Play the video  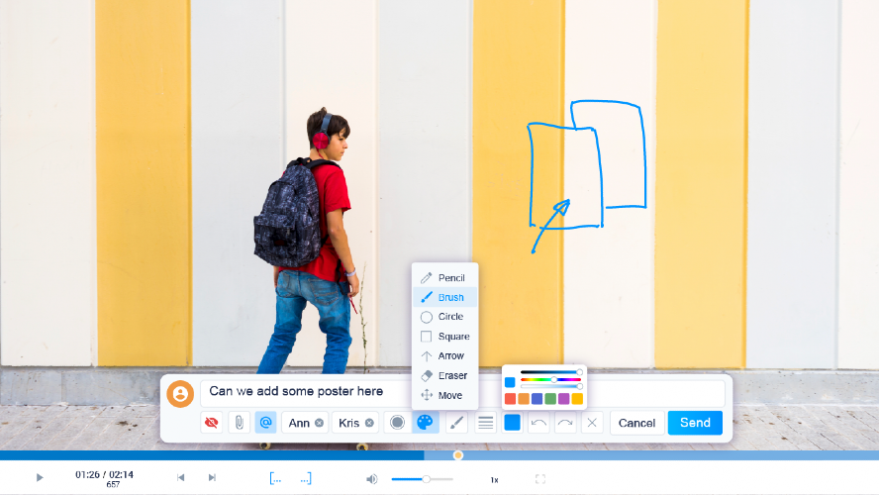click(40, 477)
